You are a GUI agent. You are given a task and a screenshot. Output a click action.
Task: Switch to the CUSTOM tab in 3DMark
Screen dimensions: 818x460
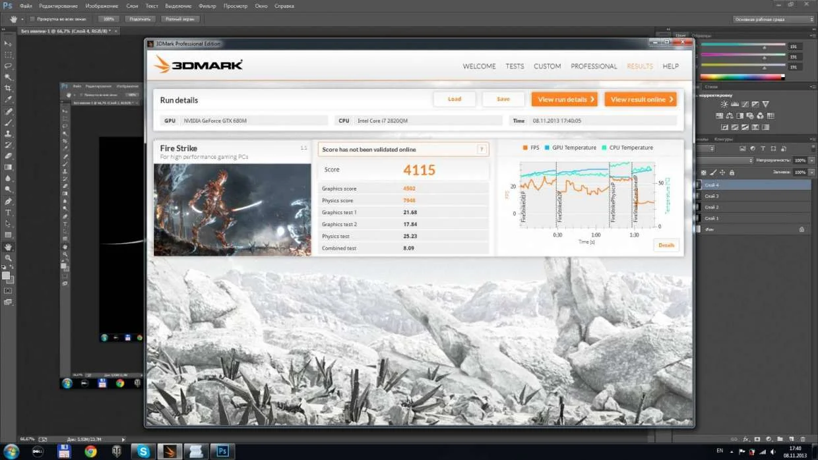[548, 67]
